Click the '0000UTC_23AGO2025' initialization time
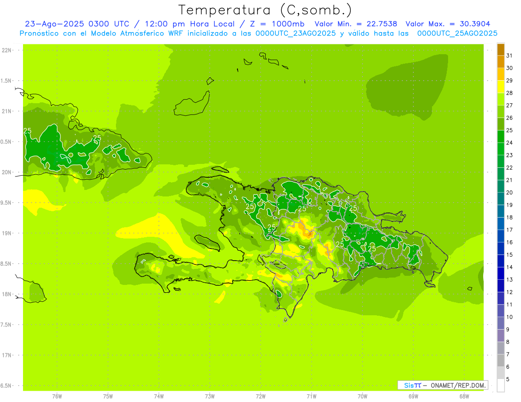The image size is (521, 402). click(295, 33)
